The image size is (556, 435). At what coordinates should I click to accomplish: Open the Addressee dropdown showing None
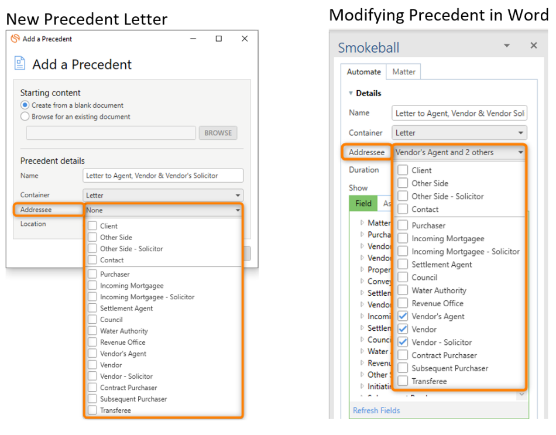click(163, 210)
